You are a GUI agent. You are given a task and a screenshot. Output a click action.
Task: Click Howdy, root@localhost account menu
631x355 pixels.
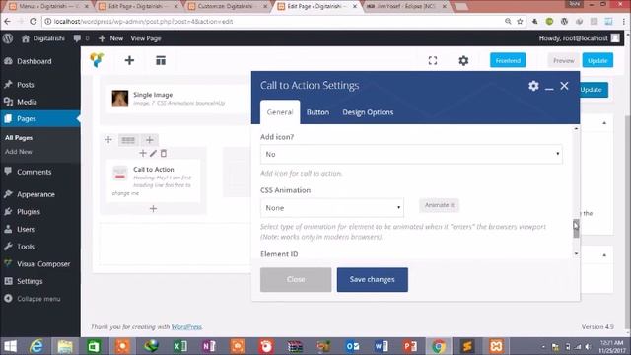[579, 38]
